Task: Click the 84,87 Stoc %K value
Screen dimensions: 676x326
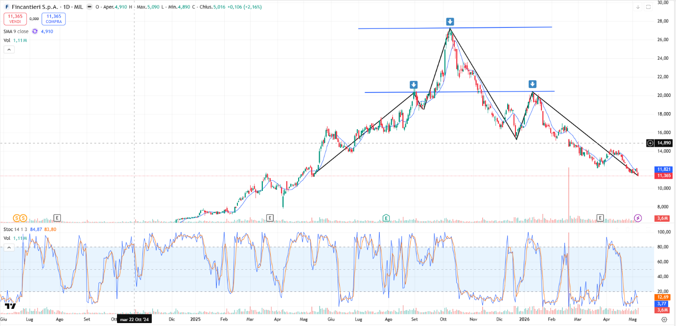Action: tap(36, 229)
